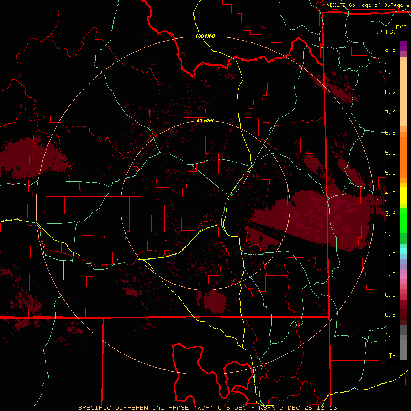This screenshot has width=411, height=411.
Task: Click the "0.5 DEG" elevation angle text
Action: coord(232,408)
